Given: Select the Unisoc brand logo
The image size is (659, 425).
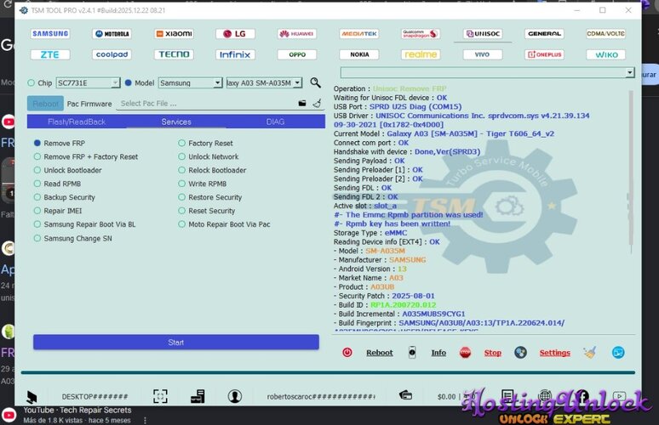Looking at the screenshot, I should click(483, 33).
